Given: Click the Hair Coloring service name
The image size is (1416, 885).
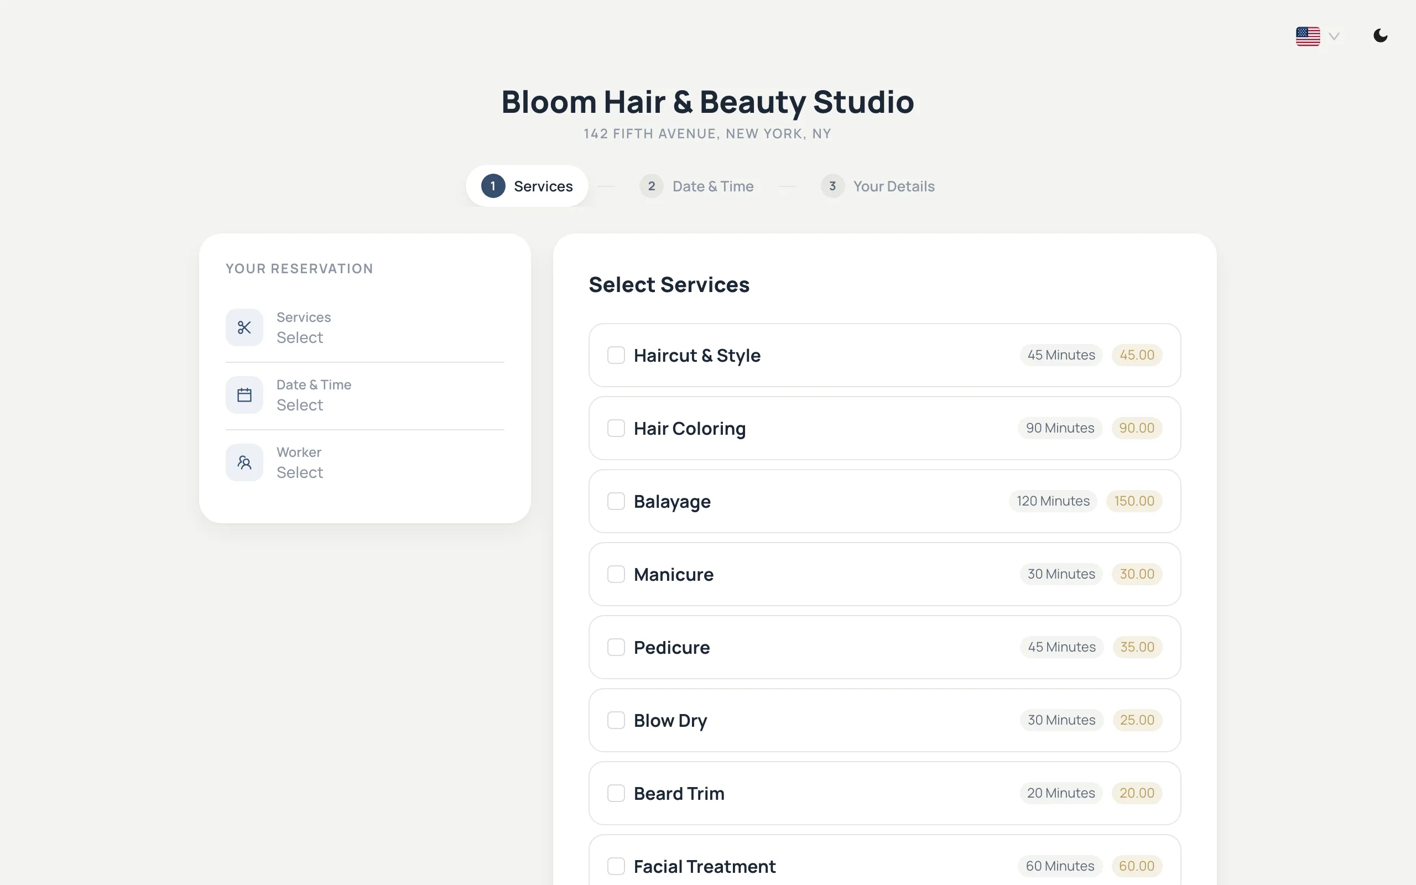Looking at the screenshot, I should tap(690, 429).
